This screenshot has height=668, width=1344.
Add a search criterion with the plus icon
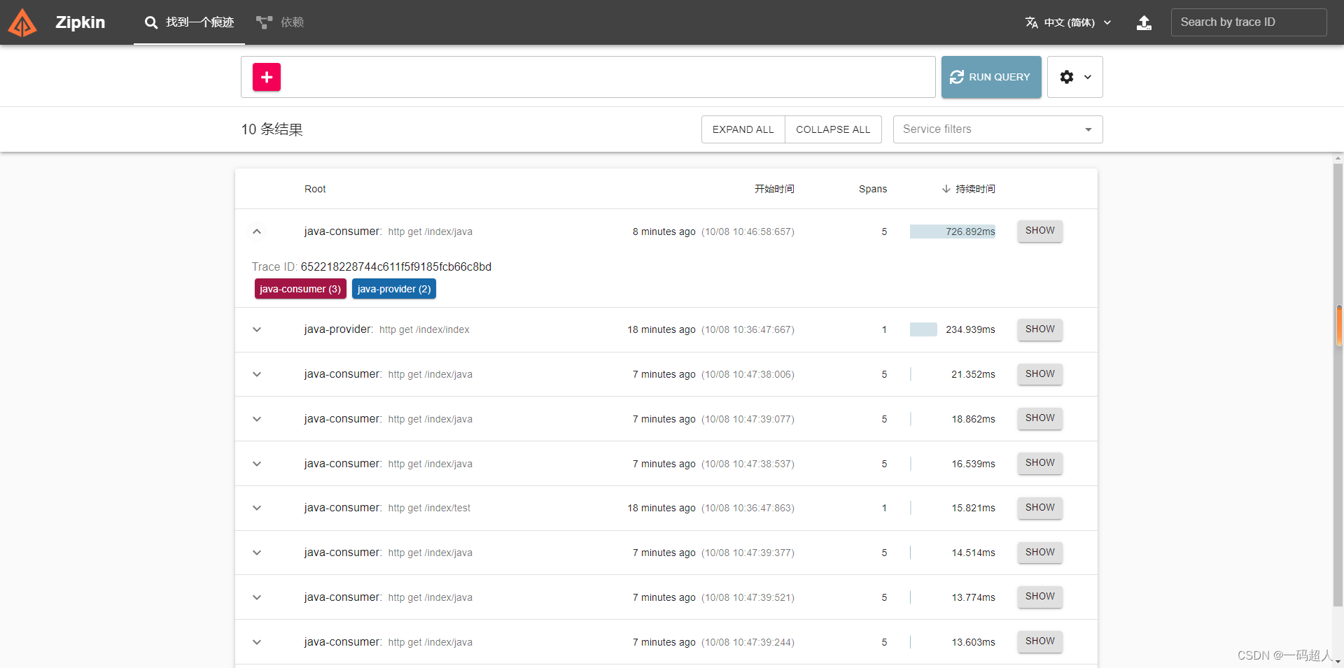pyautogui.click(x=267, y=77)
